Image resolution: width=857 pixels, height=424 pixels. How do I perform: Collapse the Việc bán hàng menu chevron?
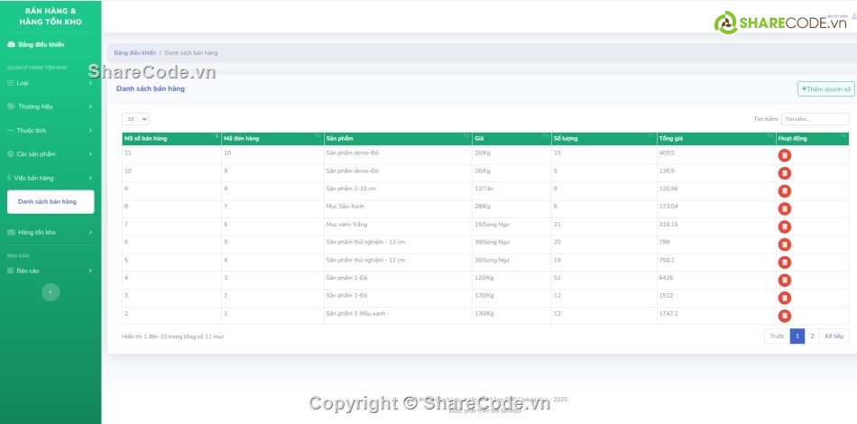(90, 178)
